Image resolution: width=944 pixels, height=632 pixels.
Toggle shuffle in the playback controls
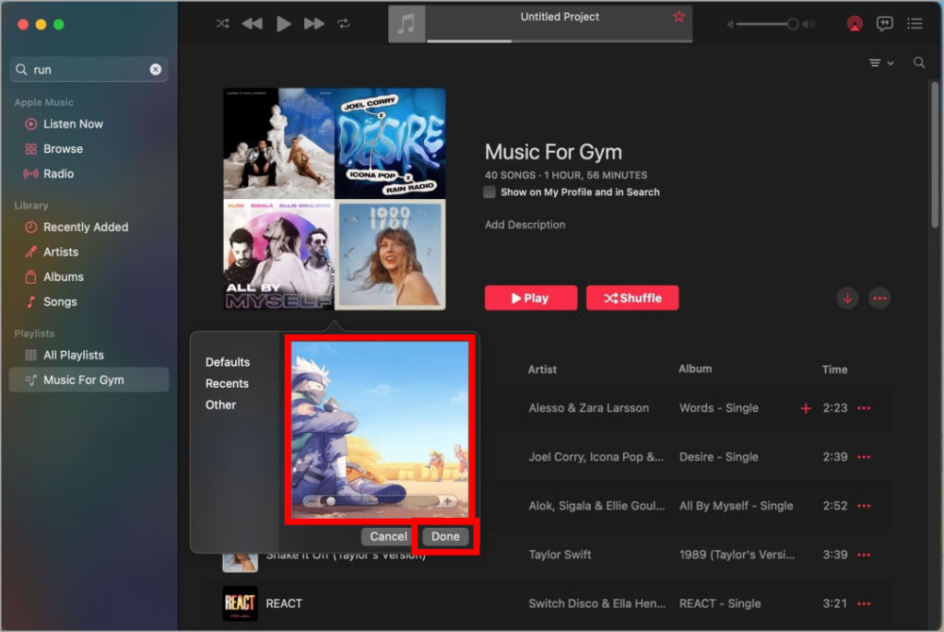point(222,24)
